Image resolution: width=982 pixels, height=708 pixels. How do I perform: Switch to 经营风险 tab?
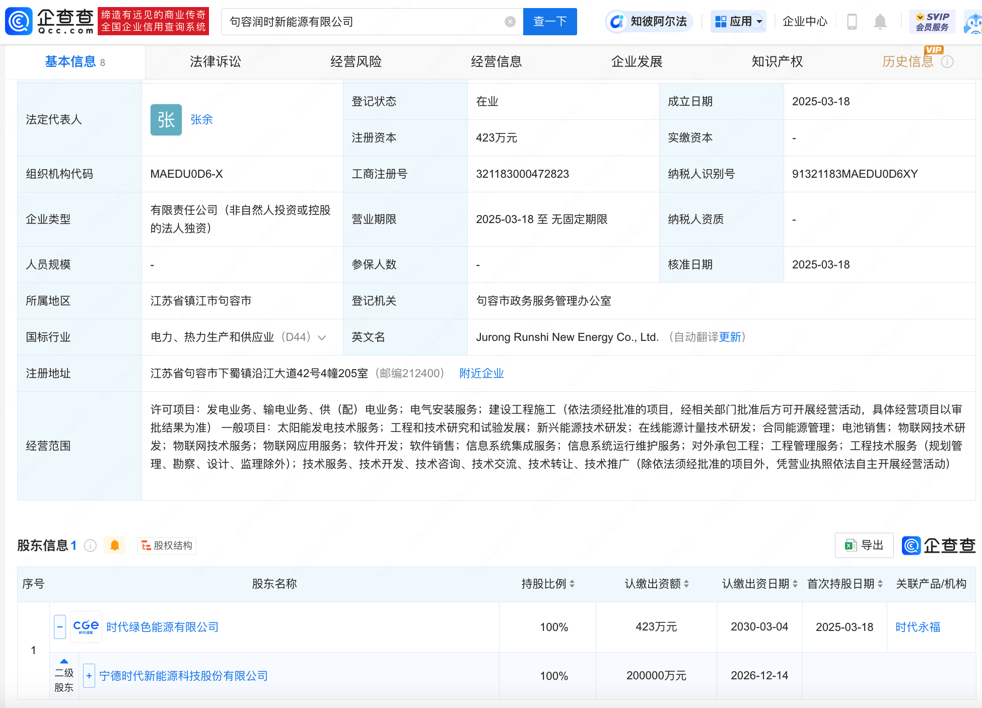coord(356,62)
